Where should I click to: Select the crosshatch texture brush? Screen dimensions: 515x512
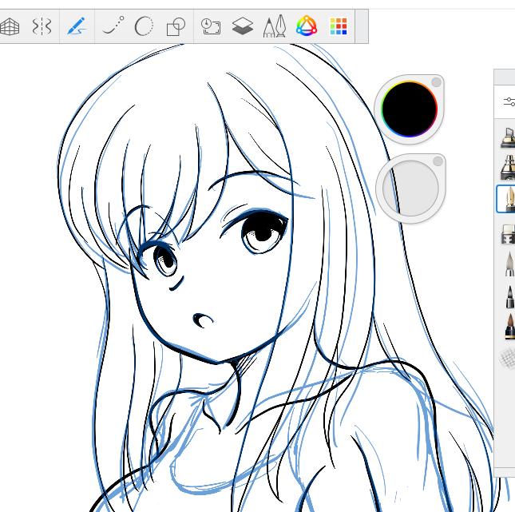tap(508, 358)
